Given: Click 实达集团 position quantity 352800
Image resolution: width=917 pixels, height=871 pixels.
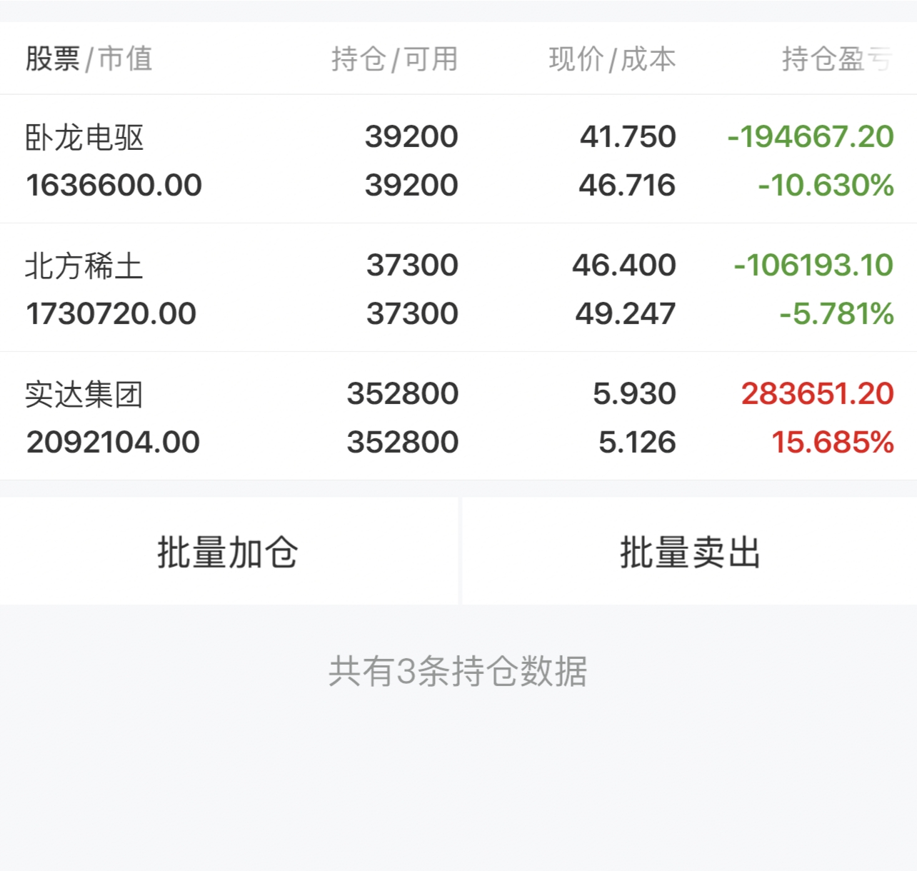Looking at the screenshot, I should point(402,394).
